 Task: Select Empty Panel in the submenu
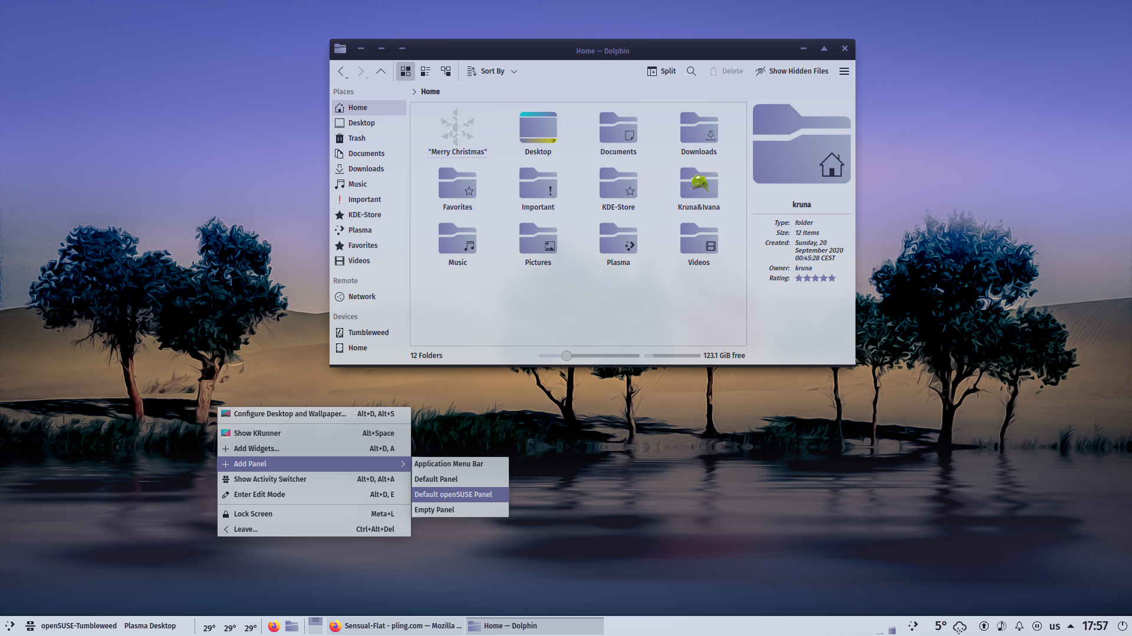click(460, 510)
